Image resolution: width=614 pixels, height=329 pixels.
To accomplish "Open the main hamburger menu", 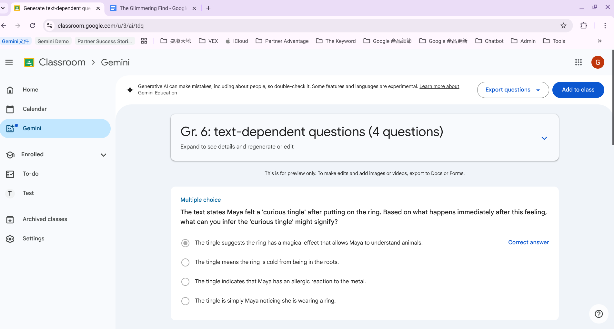I will coord(9,62).
